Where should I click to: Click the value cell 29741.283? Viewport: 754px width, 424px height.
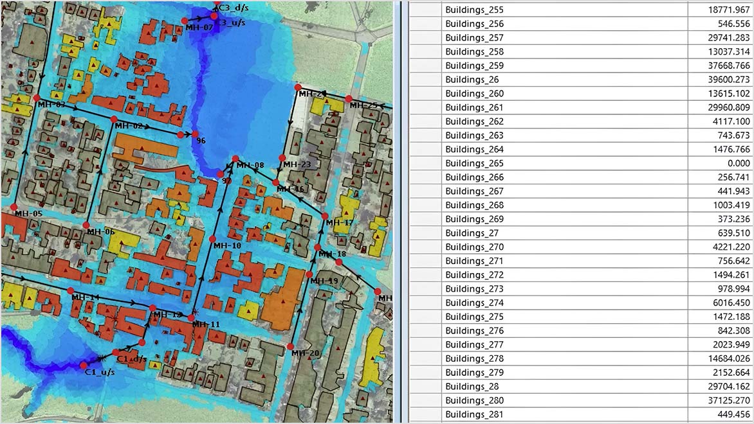721,37
